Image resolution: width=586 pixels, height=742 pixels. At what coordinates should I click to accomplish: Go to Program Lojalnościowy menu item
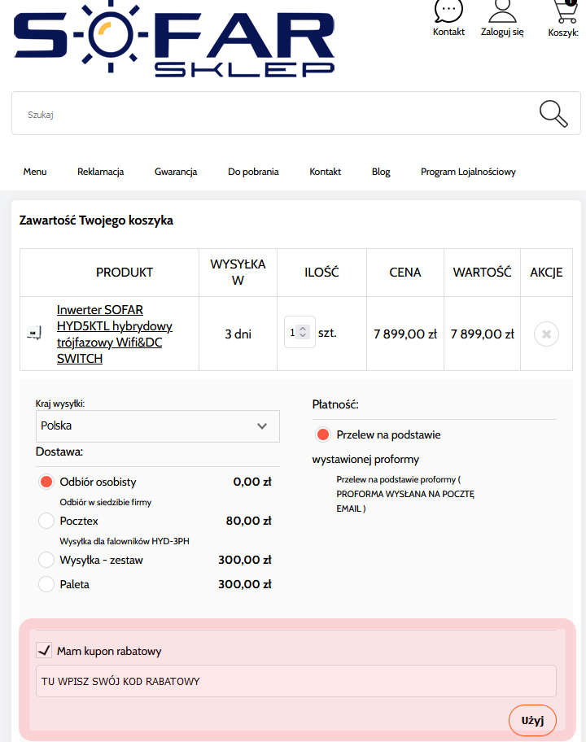[468, 172]
